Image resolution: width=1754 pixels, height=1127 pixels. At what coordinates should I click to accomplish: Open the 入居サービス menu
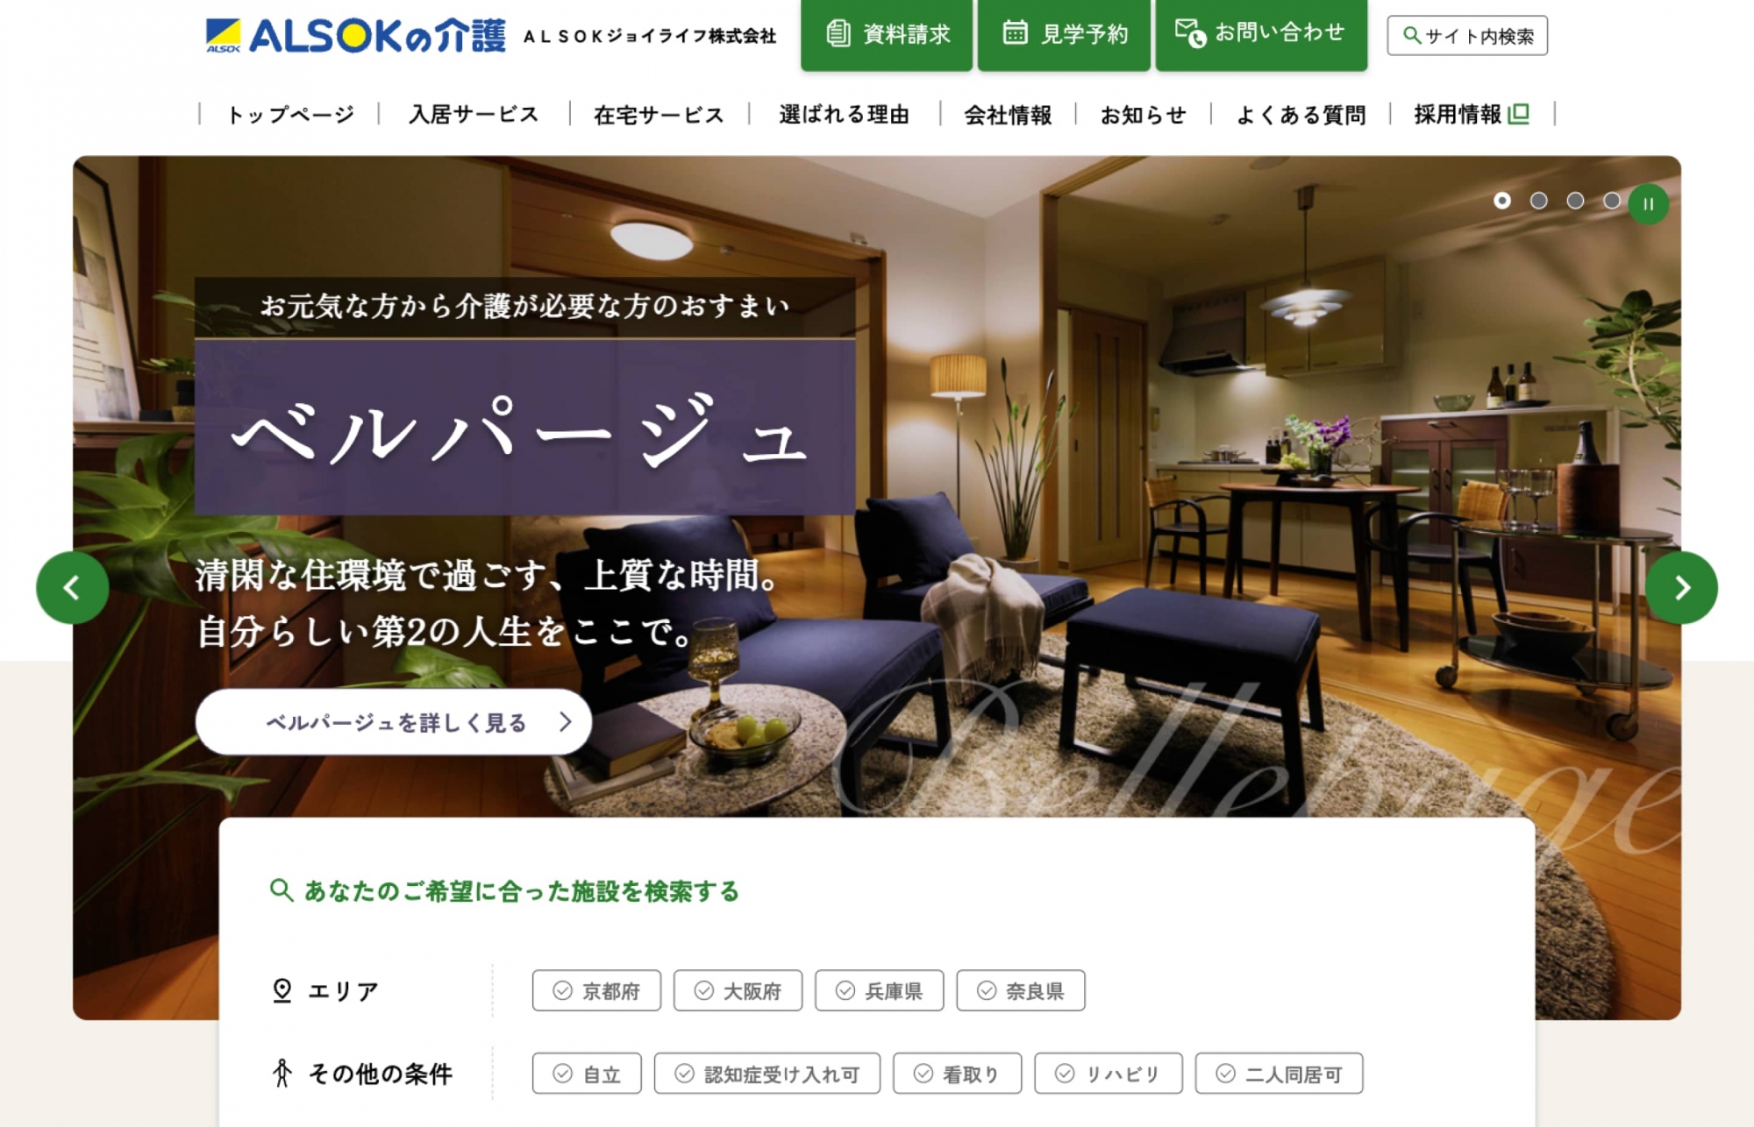point(474,115)
